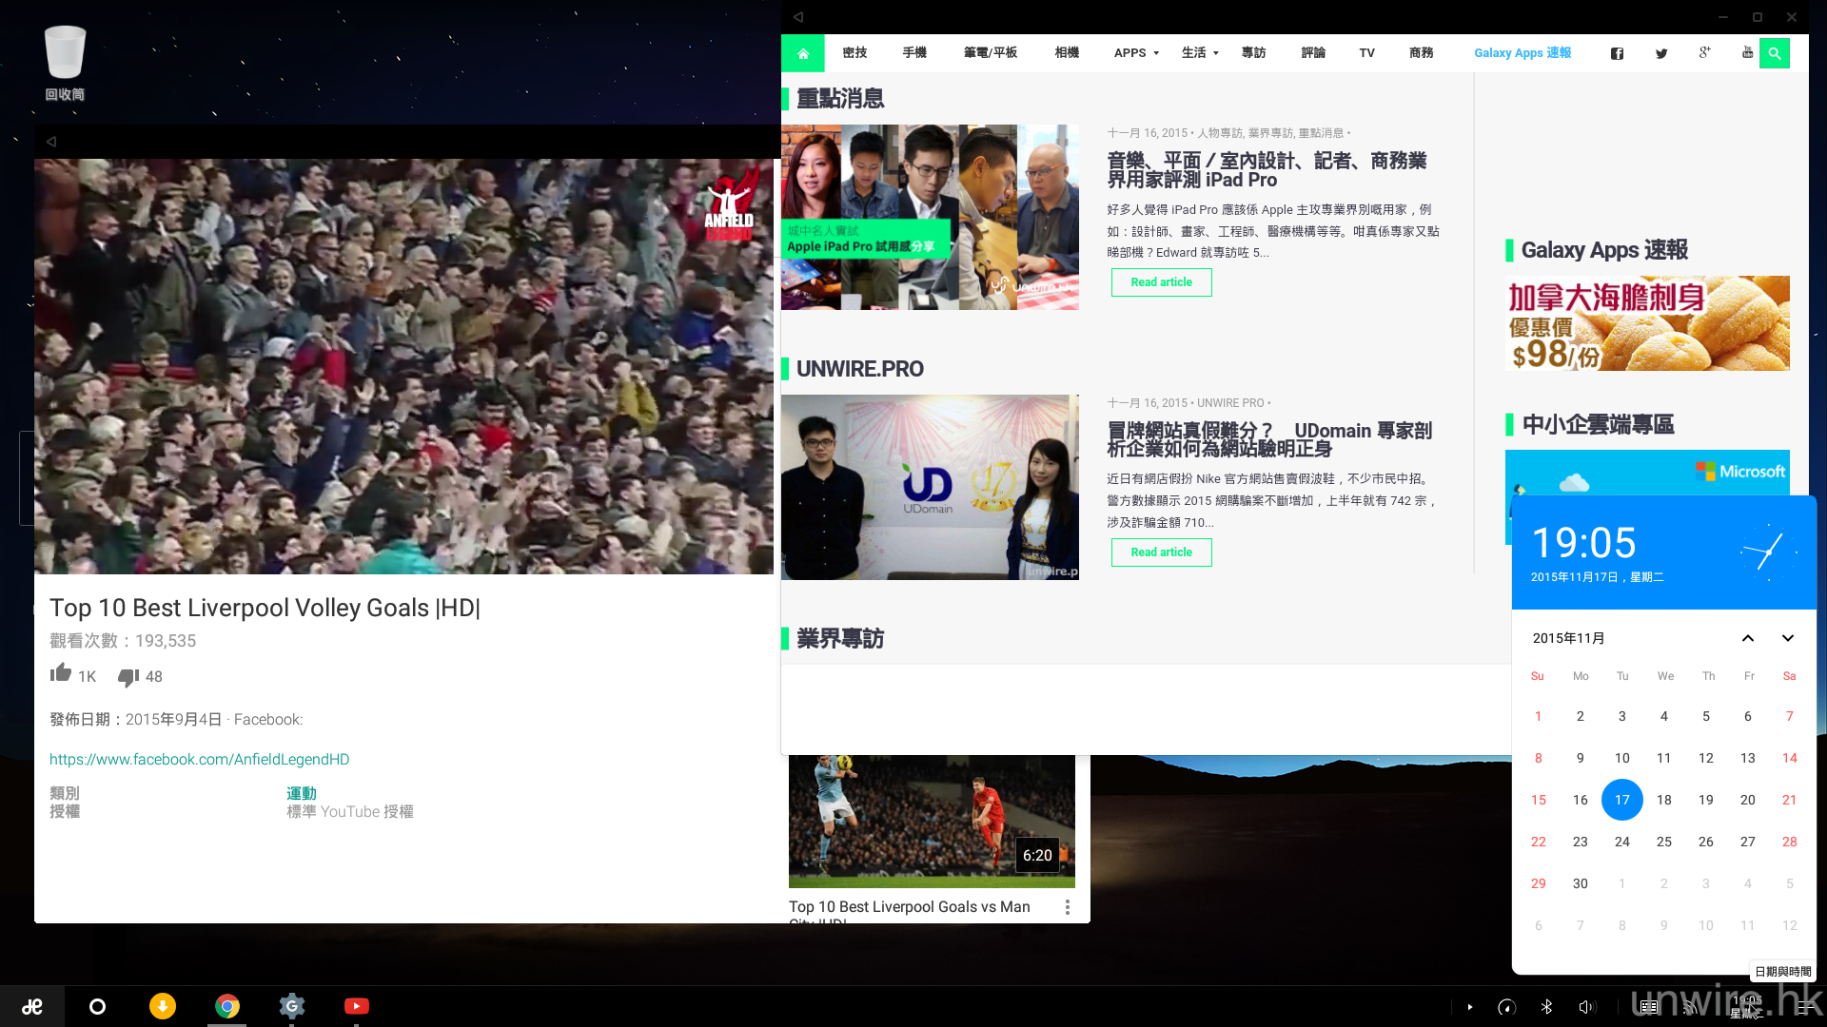Toggle Bluetooth in the system tray
Image resolution: width=1827 pixels, height=1027 pixels.
(1547, 1007)
